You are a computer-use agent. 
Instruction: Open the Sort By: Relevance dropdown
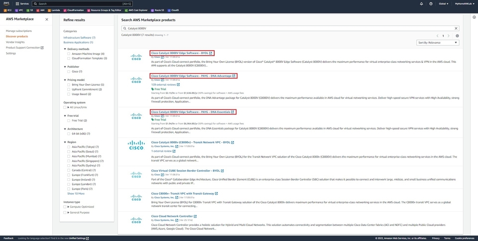pos(438,43)
